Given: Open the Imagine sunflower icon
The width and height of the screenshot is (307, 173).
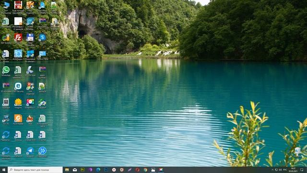Looking at the screenshot, I should coord(18,102).
